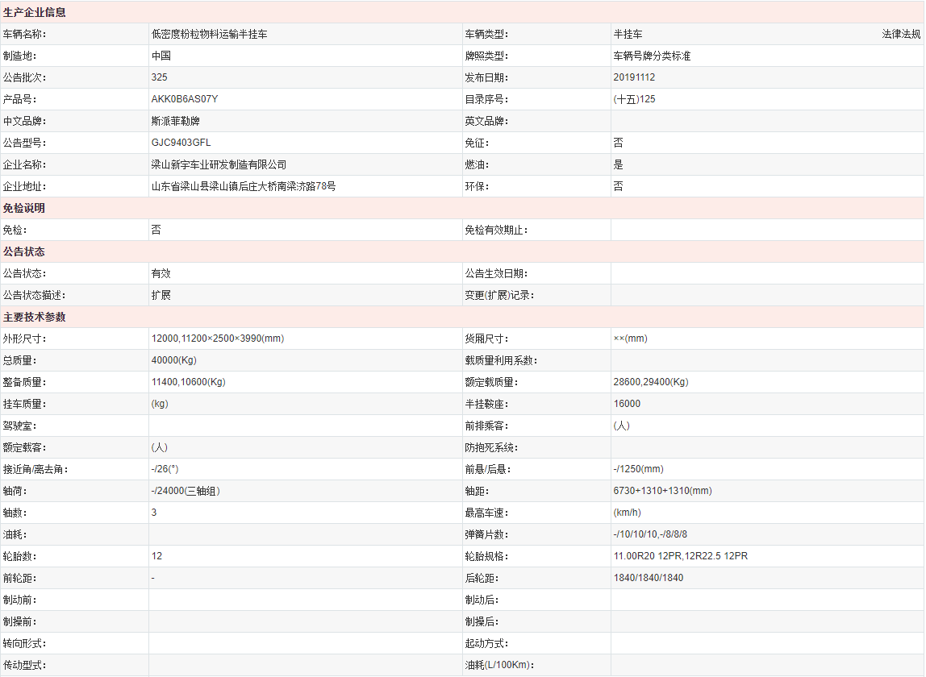Screen dimensions: 926x677
Task: Click the vehicle name 低密度粉粒物料运输半挂车
Action: pyautogui.click(x=209, y=34)
